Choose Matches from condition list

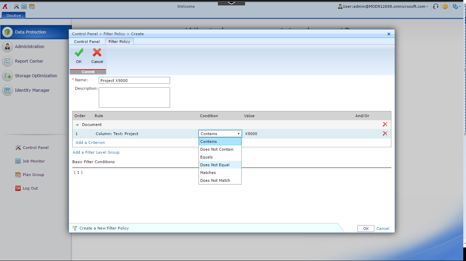coord(220,173)
